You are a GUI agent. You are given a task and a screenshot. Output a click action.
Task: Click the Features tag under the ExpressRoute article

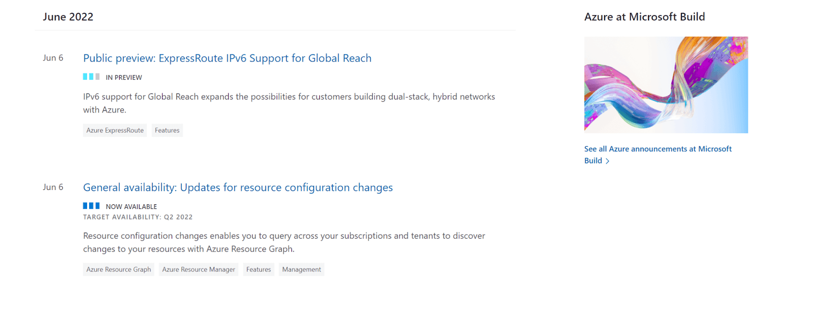167,131
